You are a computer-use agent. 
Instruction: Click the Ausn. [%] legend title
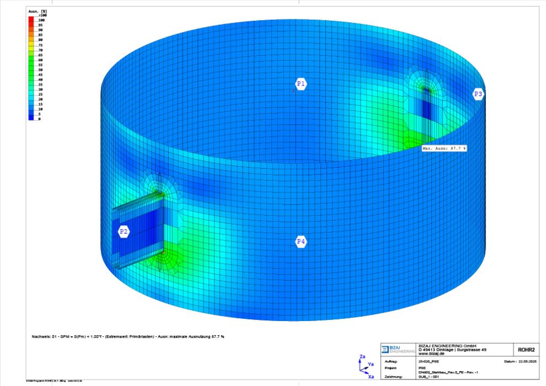click(x=36, y=11)
